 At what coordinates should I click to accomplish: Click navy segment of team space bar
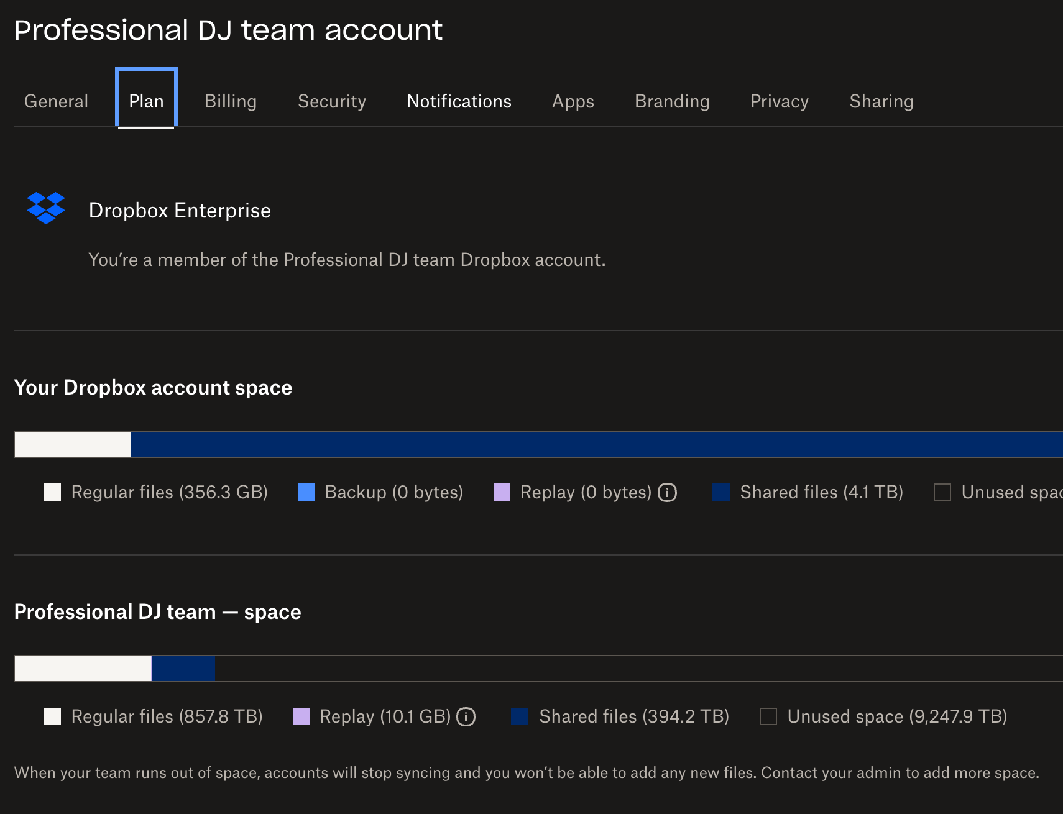183,669
